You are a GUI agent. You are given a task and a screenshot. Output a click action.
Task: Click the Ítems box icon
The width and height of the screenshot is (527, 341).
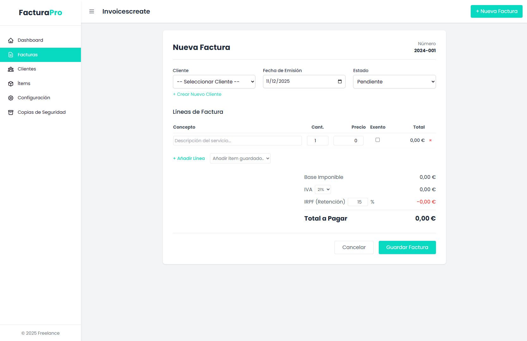pos(11,84)
